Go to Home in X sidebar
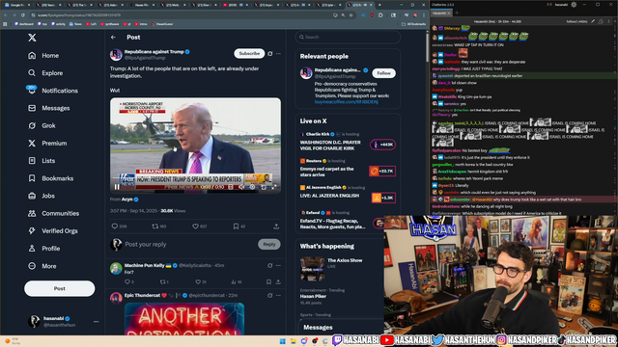This screenshot has width=618, height=347. (43, 56)
